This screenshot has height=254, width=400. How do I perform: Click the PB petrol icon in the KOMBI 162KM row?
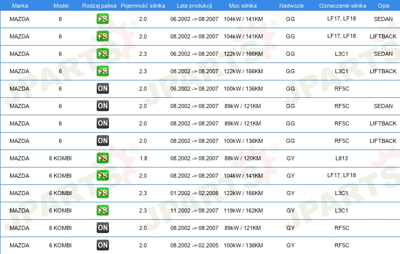coord(102,210)
